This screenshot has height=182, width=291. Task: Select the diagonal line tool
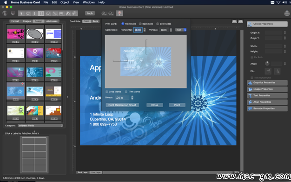(54, 13)
